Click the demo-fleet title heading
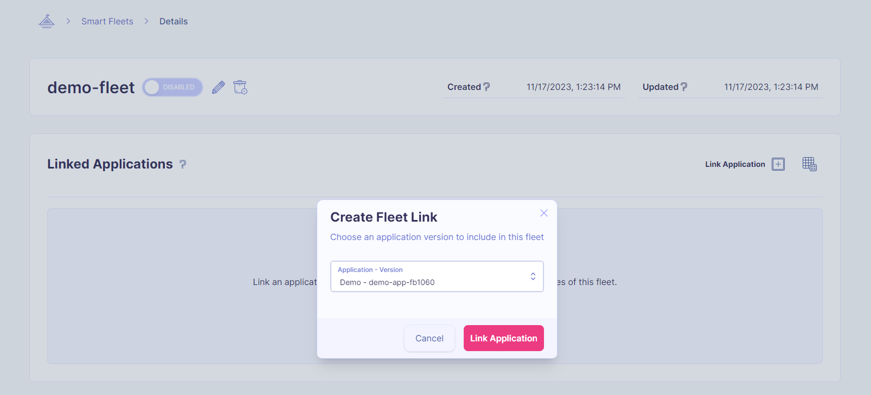The width and height of the screenshot is (871, 395). point(91,87)
